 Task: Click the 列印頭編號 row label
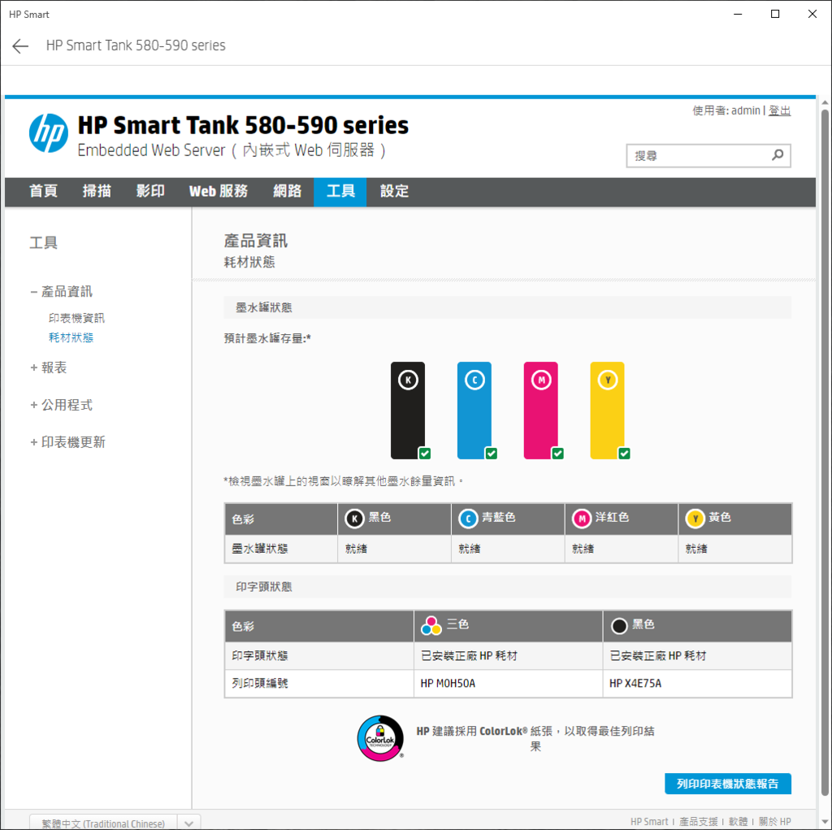pos(260,684)
